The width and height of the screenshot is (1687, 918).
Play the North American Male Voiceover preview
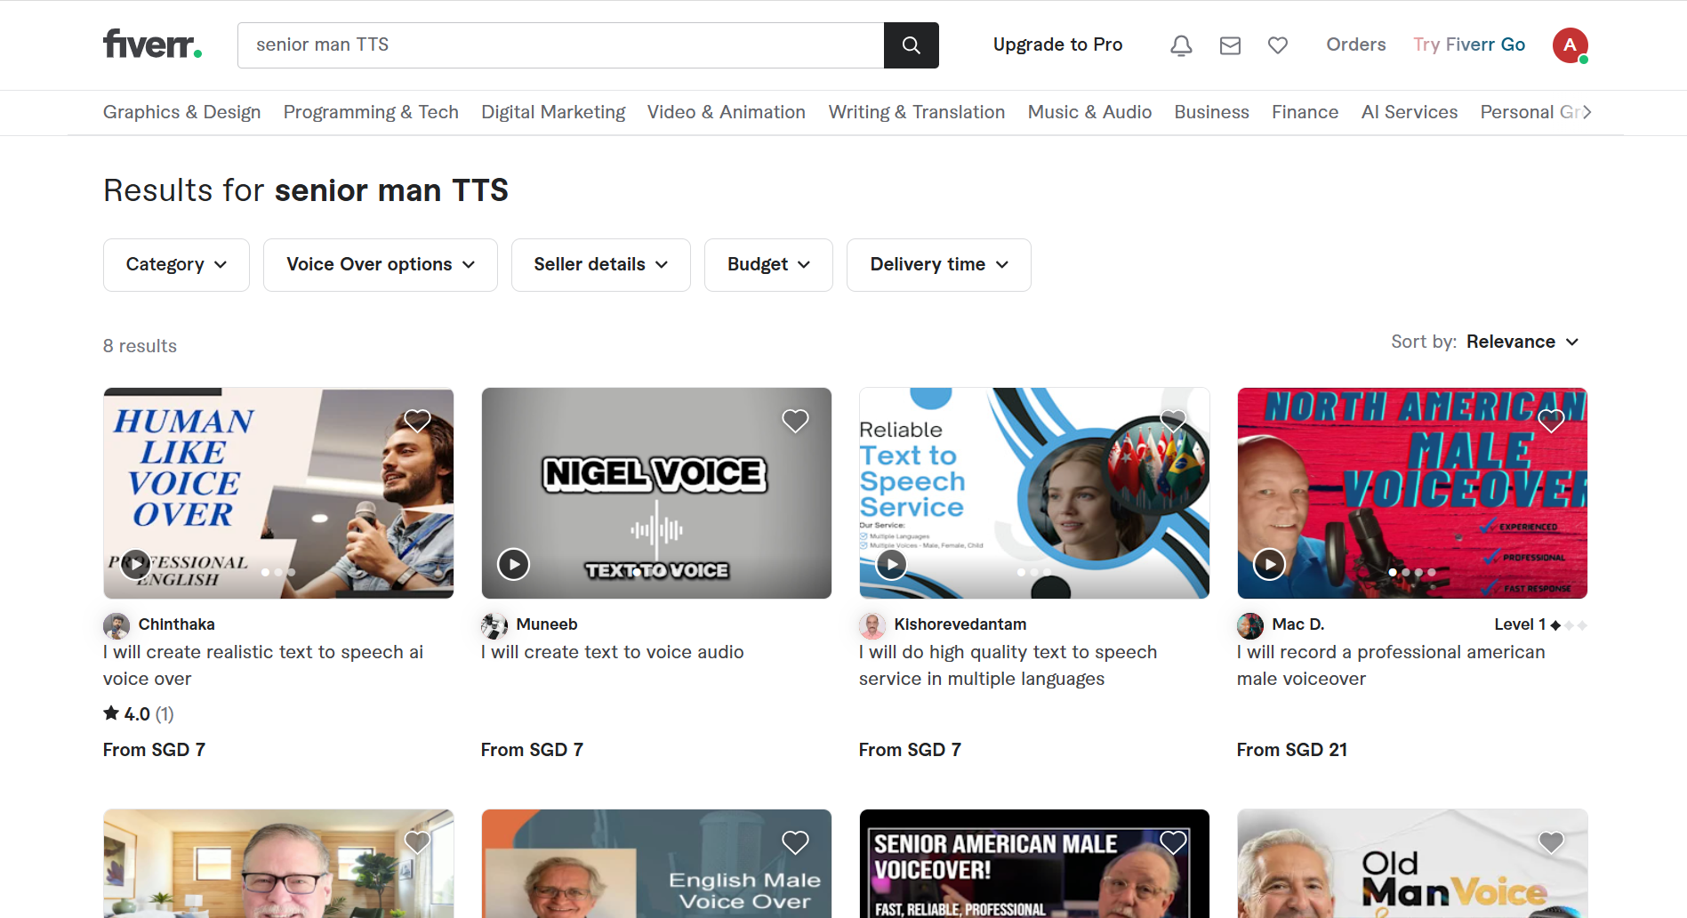pos(1269,564)
